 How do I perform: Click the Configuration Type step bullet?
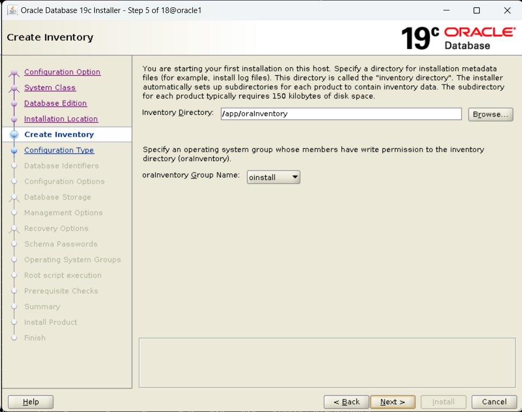pyautogui.click(x=15, y=150)
